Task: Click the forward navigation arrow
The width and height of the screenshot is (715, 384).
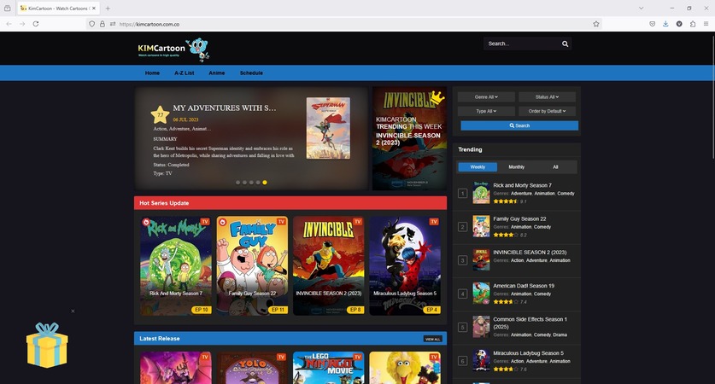Action: pos(22,24)
